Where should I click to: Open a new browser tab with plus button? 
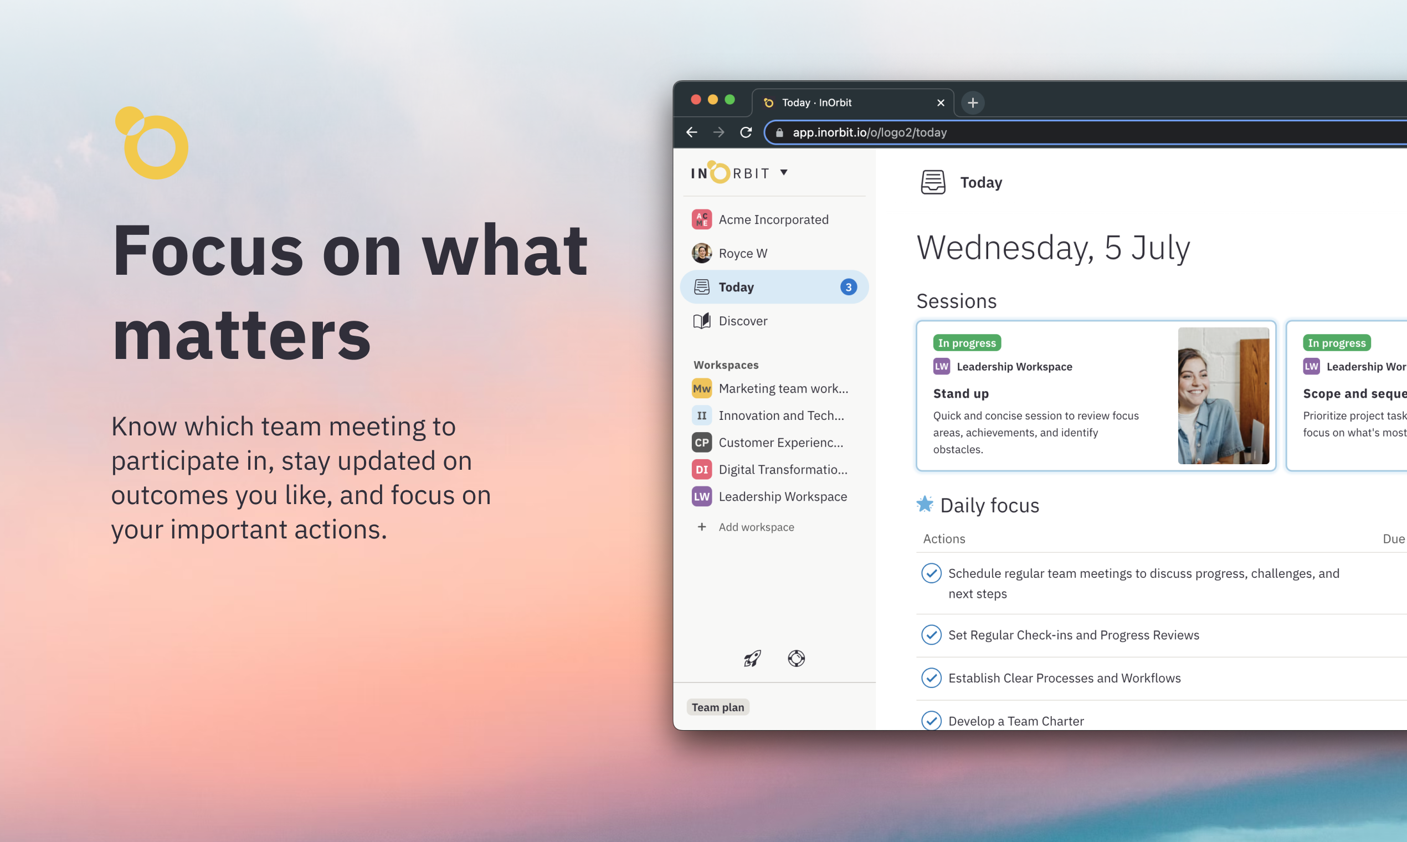coord(973,102)
